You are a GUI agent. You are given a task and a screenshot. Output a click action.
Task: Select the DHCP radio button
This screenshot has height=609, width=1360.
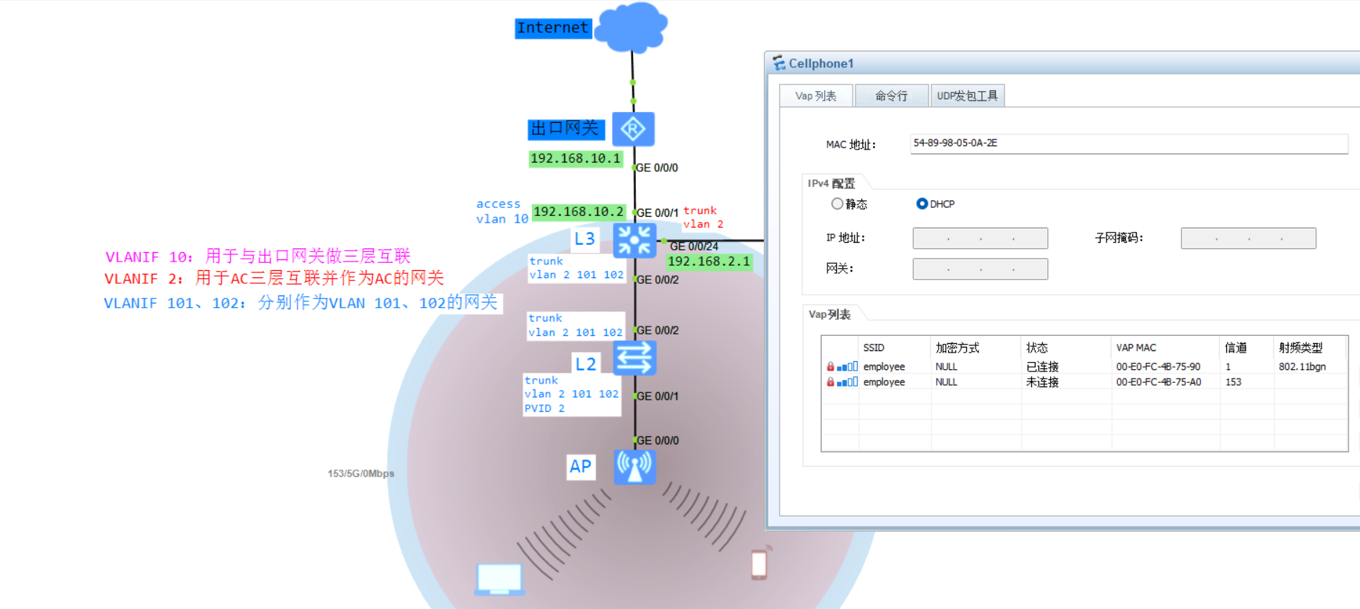922,204
